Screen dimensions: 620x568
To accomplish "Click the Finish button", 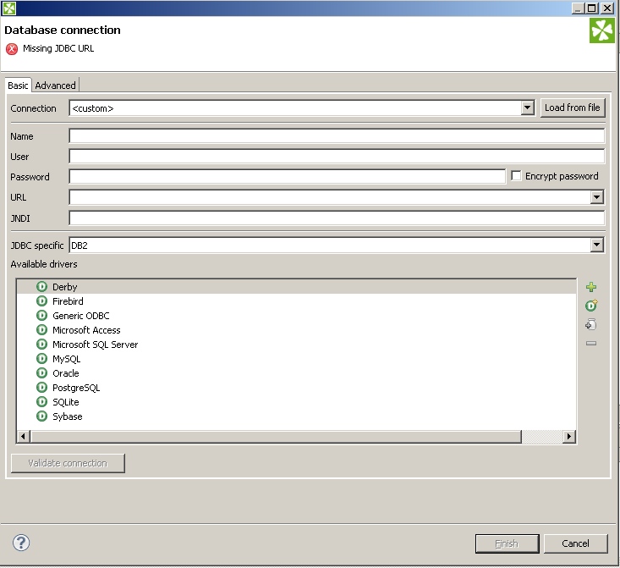I will (507, 543).
